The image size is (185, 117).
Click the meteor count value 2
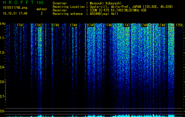tap(42, 13)
